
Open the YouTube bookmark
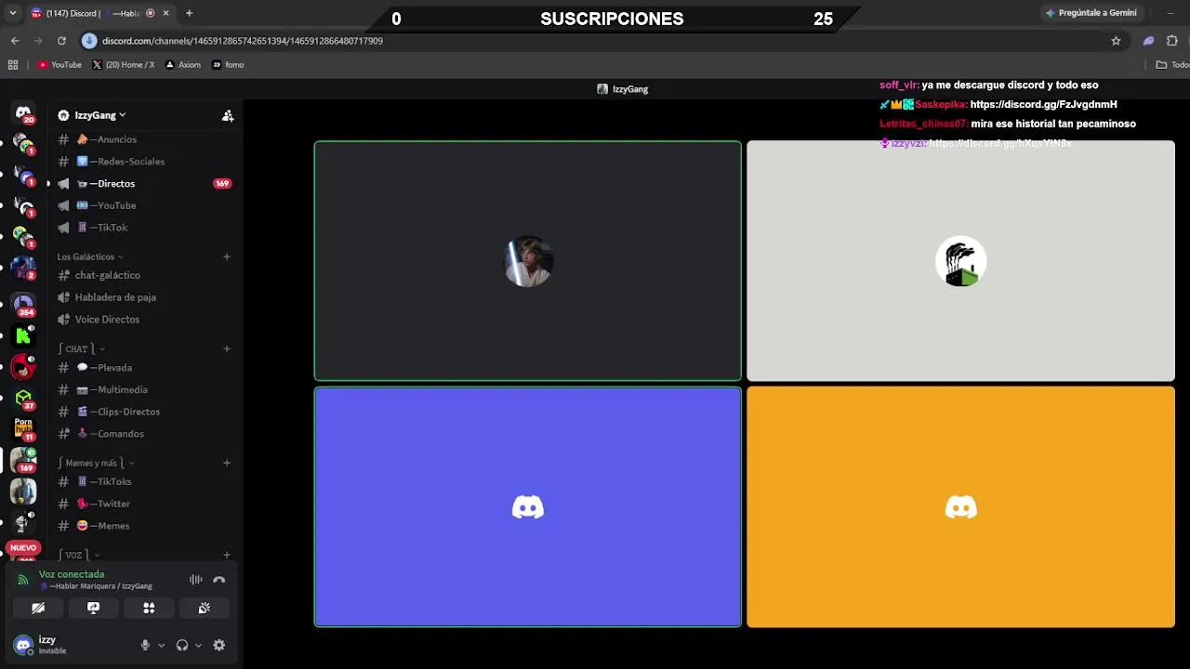click(x=59, y=65)
